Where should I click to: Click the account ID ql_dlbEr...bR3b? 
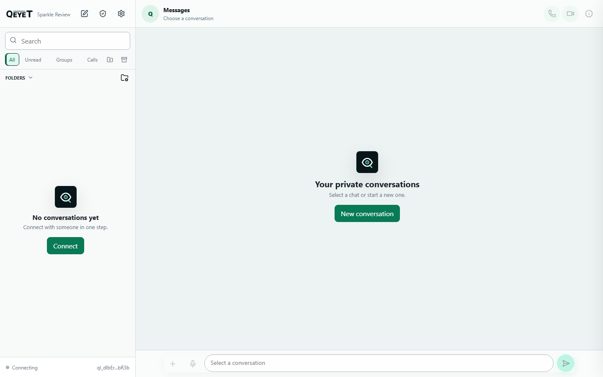(113, 368)
